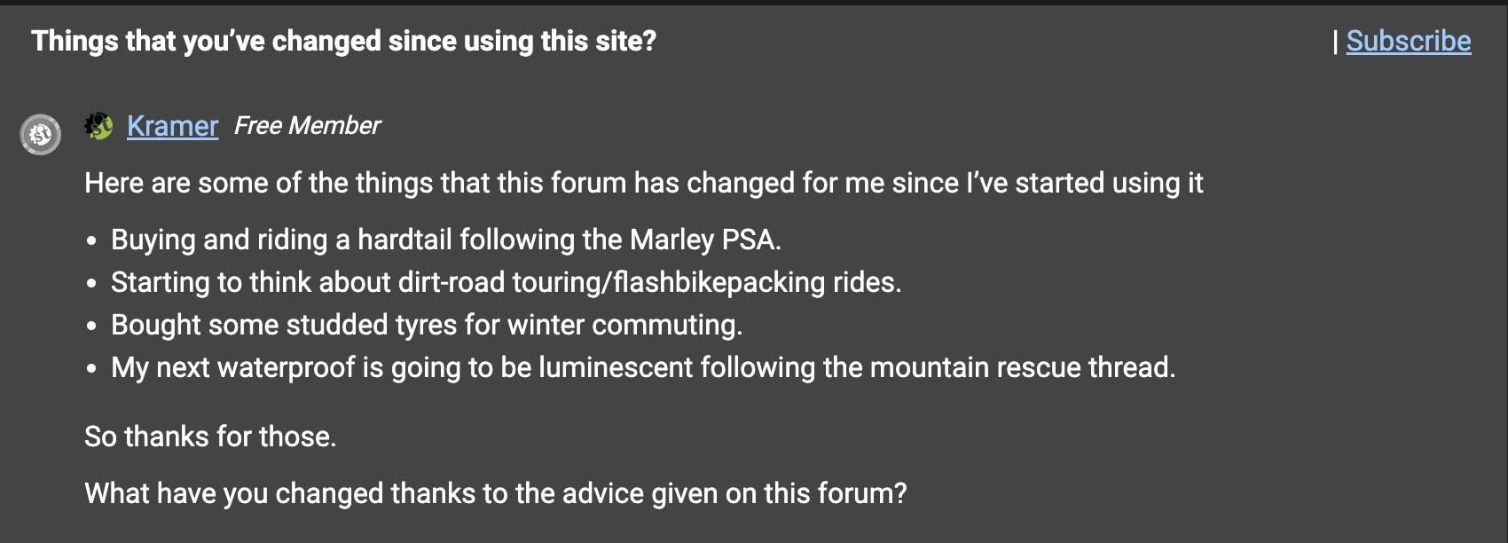Click the thread title about things changed

click(x=343, y=41)
